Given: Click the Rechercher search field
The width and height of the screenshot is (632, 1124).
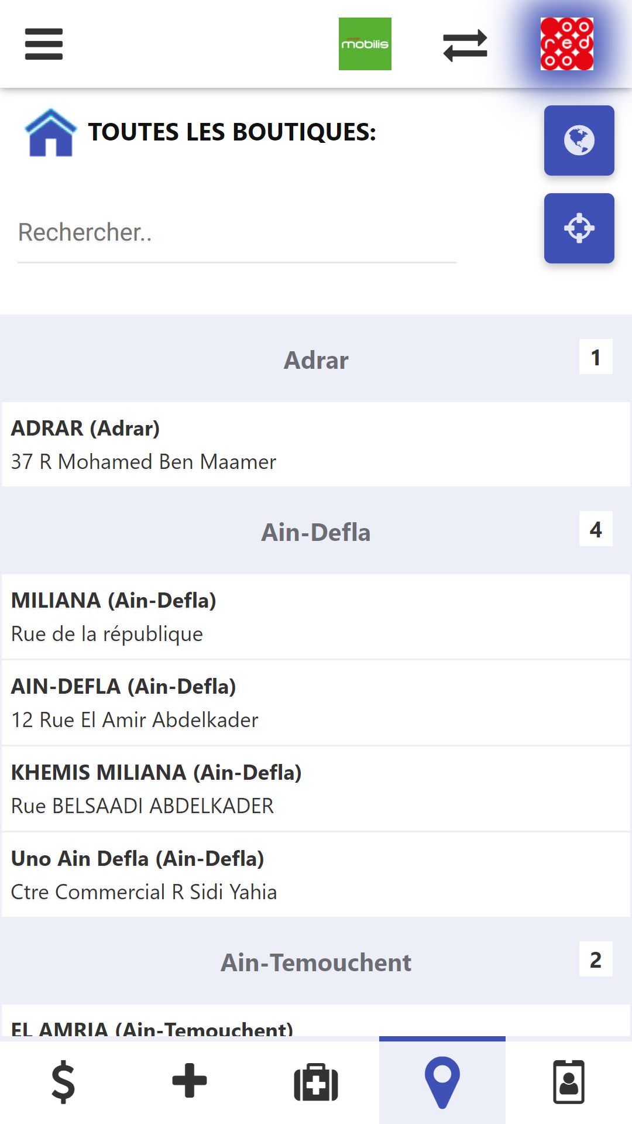Looking at the screenshot, I should 237,233.
